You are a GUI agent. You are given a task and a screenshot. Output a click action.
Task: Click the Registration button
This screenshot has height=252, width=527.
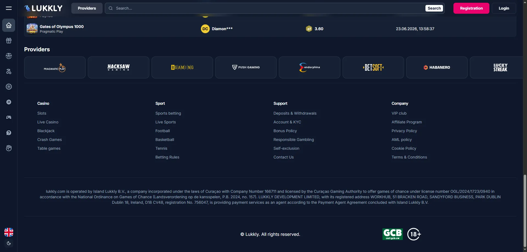[x=471, y=8]
